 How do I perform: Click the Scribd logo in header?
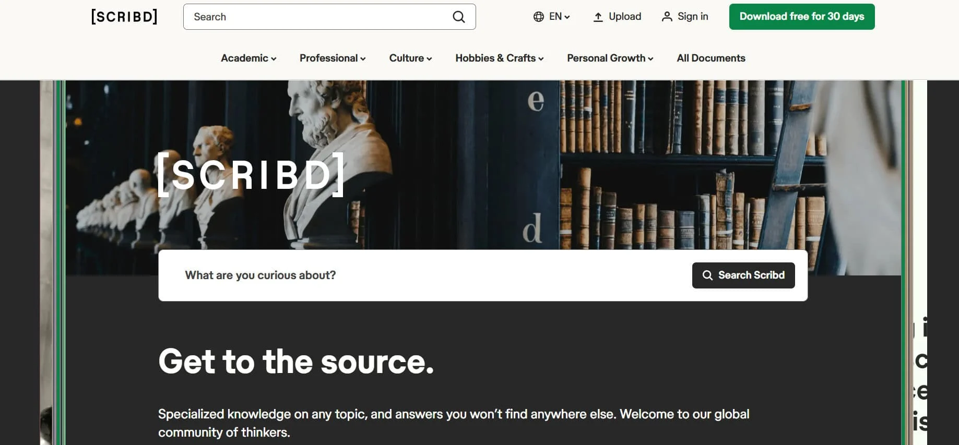tap(124, 17)
